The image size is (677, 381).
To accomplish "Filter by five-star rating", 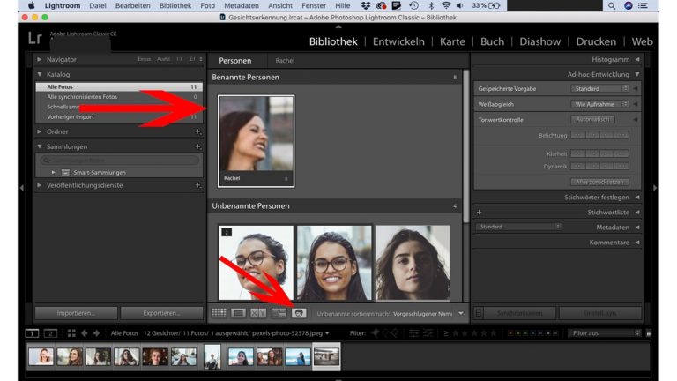I will click(494, 333).
